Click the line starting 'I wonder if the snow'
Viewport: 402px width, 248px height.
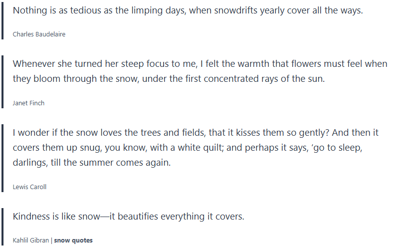coord(196,133)
